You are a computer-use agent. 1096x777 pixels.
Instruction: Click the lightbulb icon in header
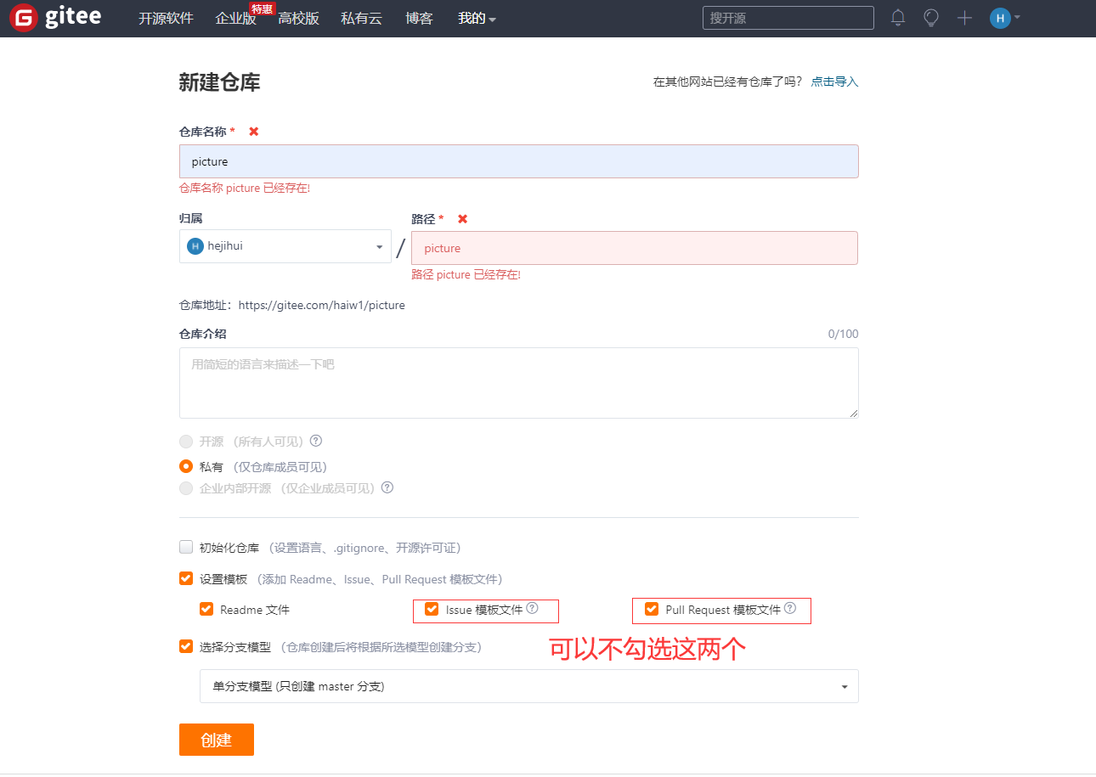[x=931, y=18]
